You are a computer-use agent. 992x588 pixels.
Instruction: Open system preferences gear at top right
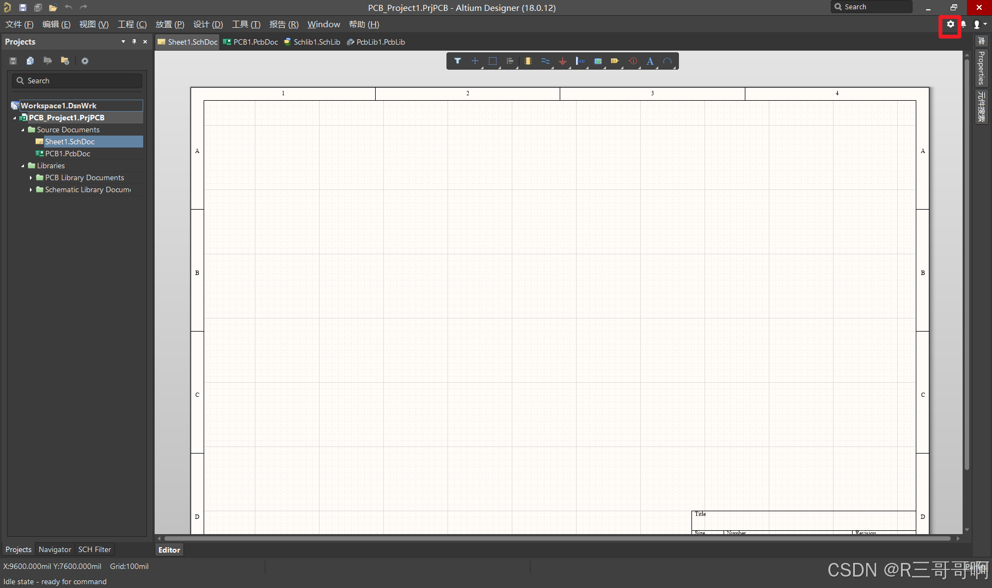click(950, 24)
